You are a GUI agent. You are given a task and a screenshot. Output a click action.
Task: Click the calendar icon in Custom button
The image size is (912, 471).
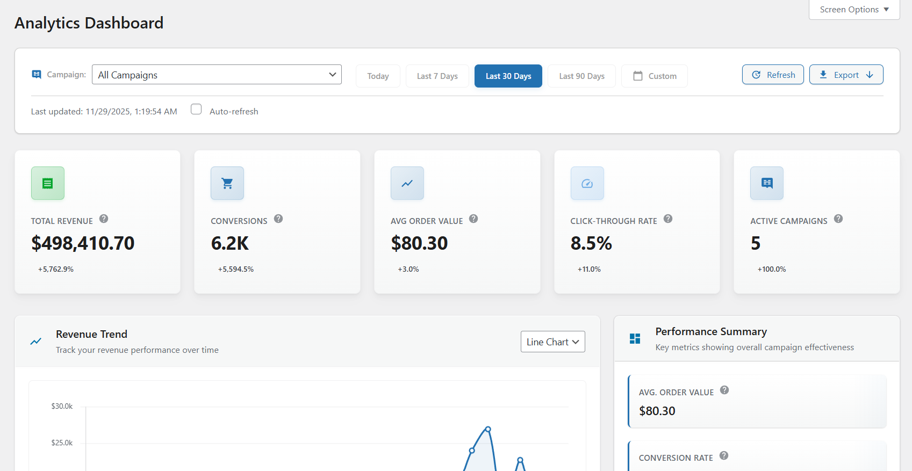coord(638,76)
